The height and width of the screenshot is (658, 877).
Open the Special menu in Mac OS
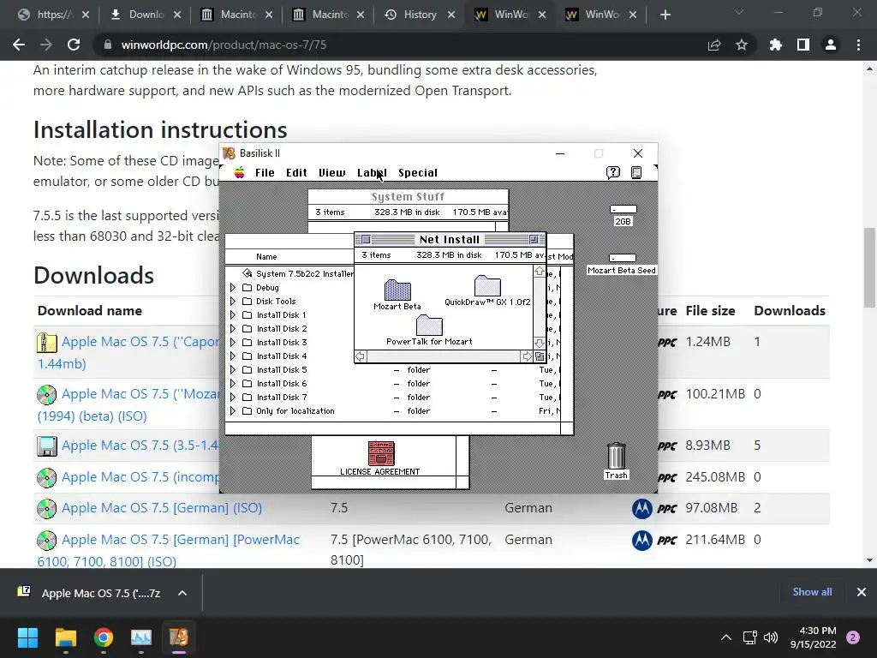point(418,173)
